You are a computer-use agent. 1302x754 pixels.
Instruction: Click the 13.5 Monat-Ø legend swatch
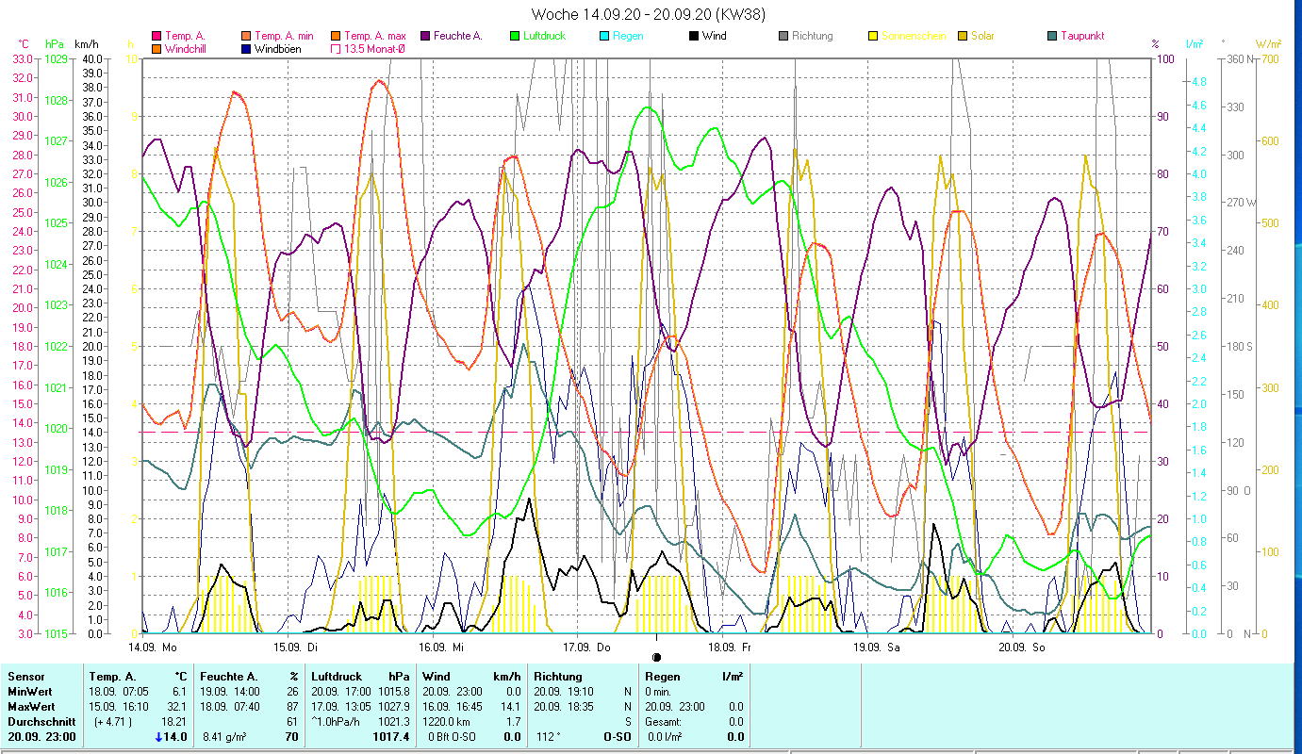335,48
